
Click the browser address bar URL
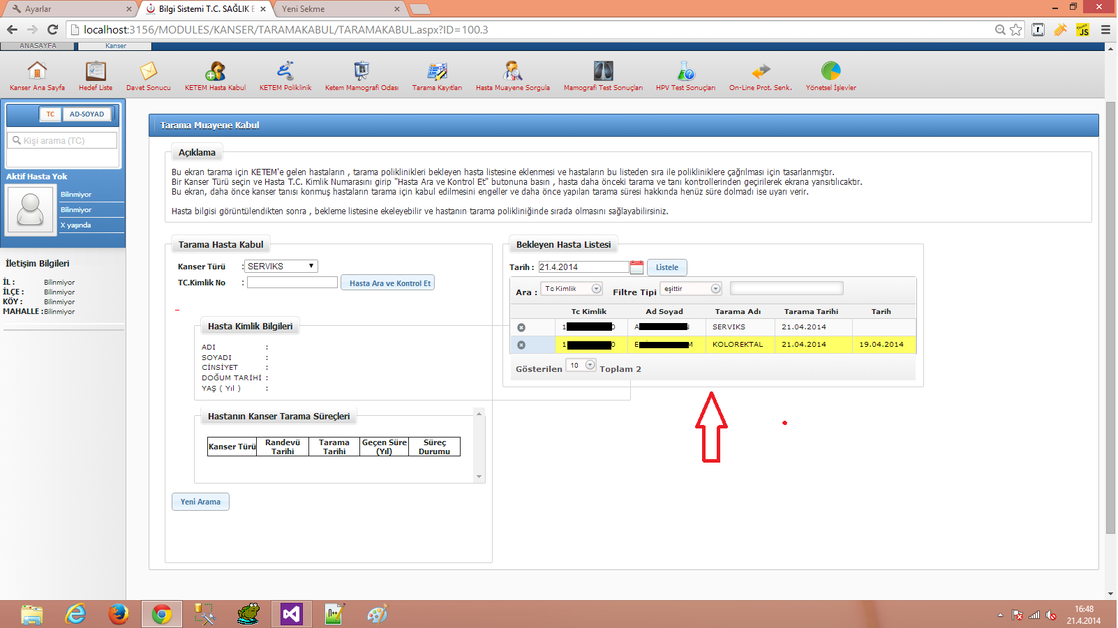coord(286,29)
